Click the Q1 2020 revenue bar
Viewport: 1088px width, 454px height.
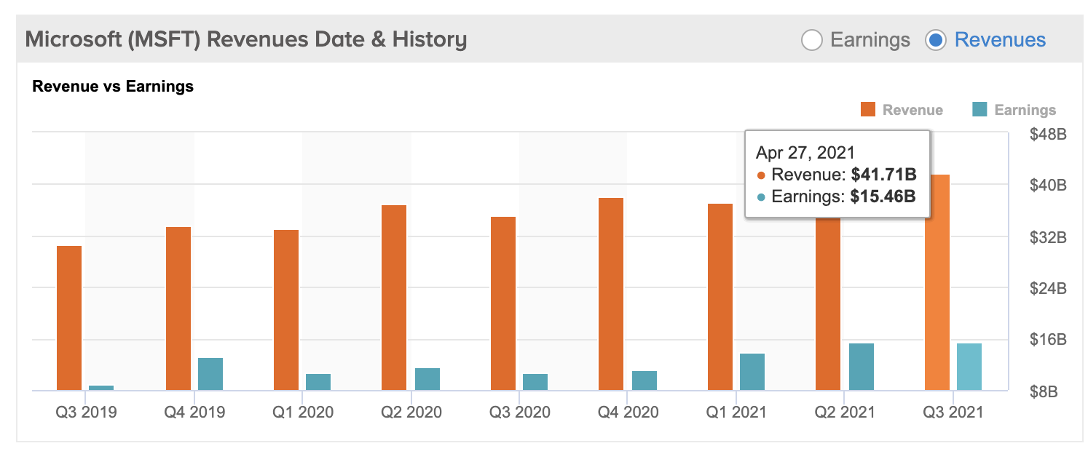coord(286,310)
